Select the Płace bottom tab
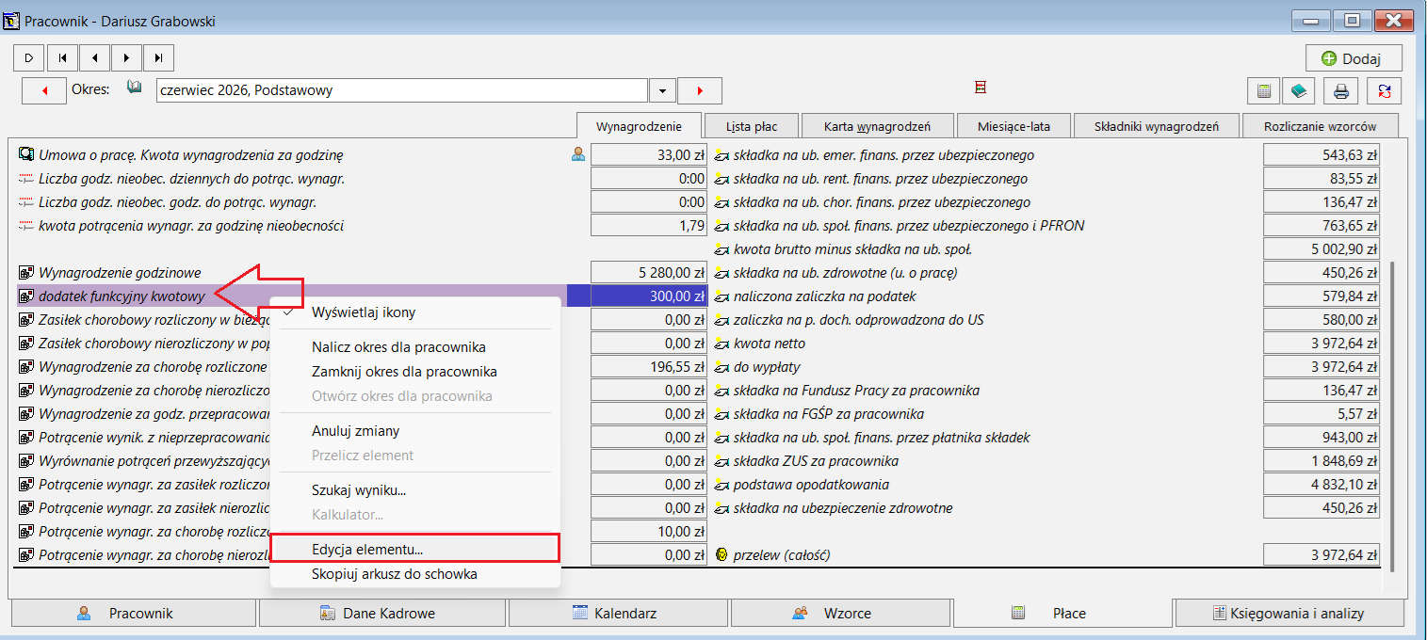 (x=1063, y=613)
